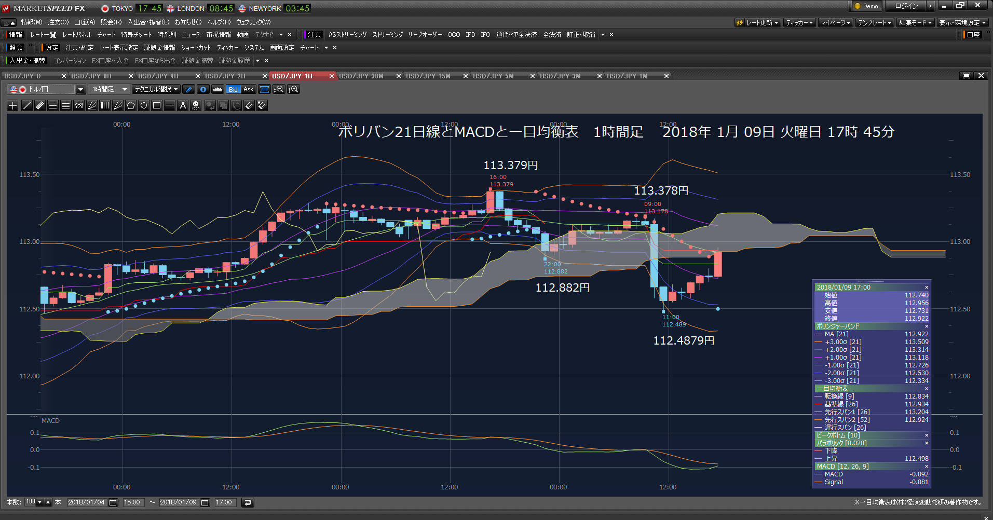Image resolution: width=993 pixels, height=520 pixels.
Task: Open the 照会(R) menu
Action: (111, 22)
